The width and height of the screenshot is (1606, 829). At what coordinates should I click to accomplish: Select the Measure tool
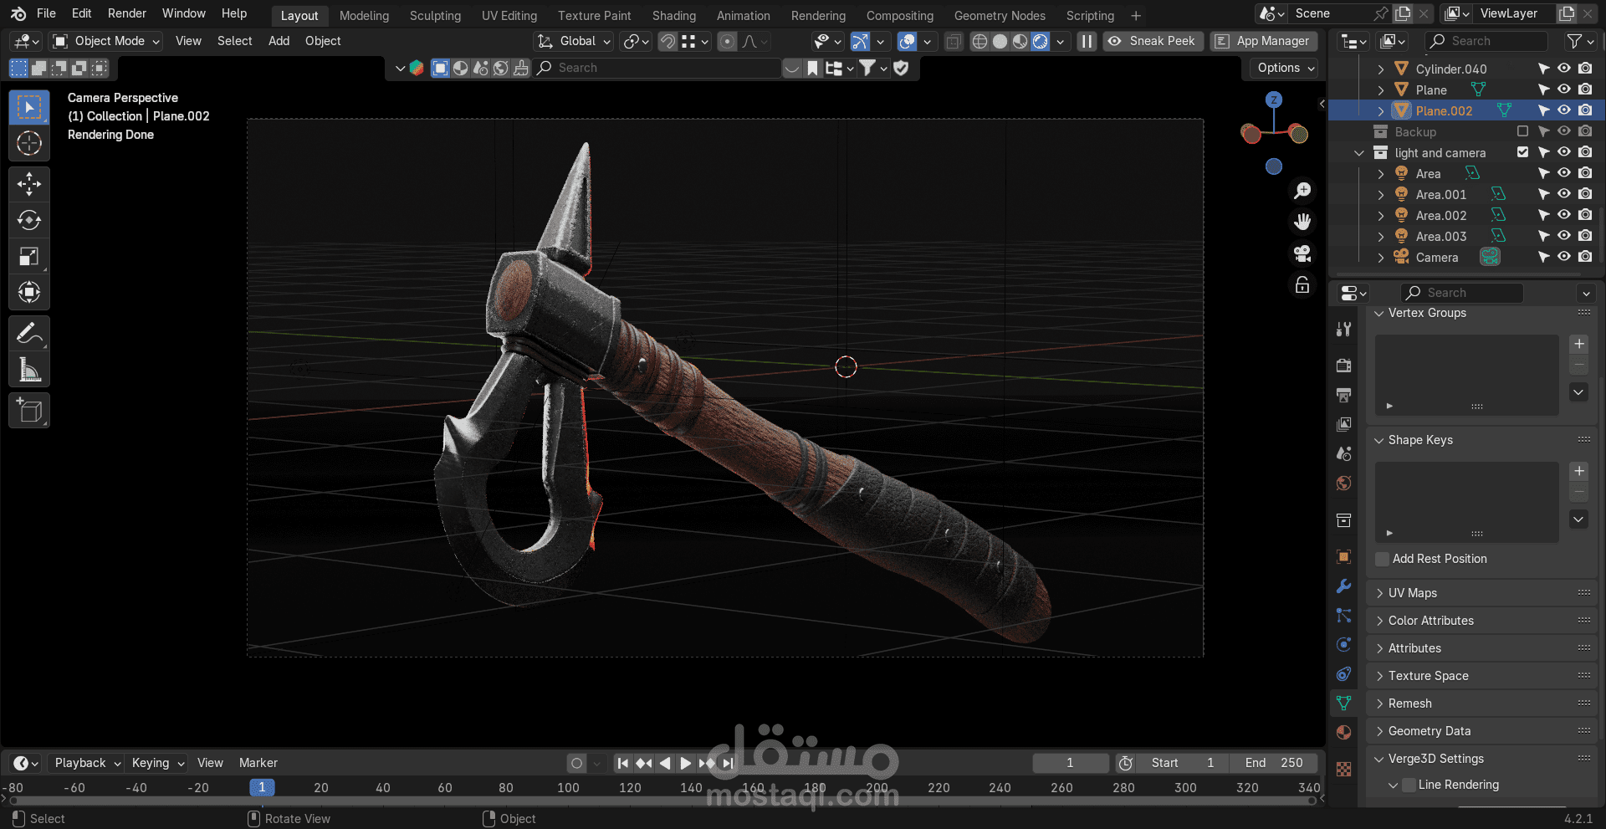[29, 369]
